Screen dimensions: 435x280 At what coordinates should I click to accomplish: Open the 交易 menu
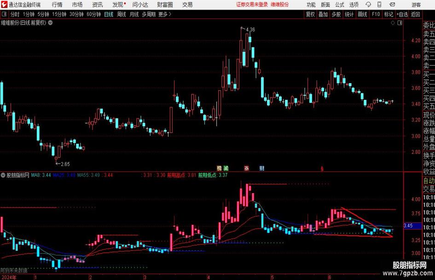click(x=187, y=5)
